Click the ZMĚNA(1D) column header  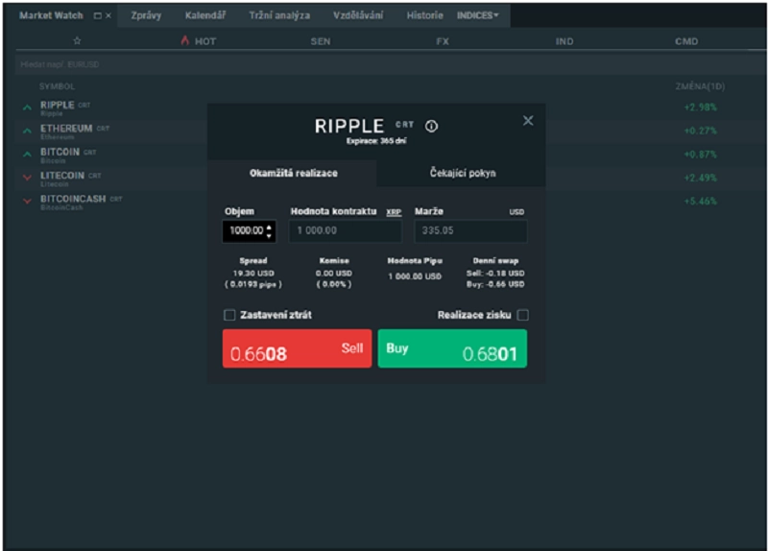point(700,86)
